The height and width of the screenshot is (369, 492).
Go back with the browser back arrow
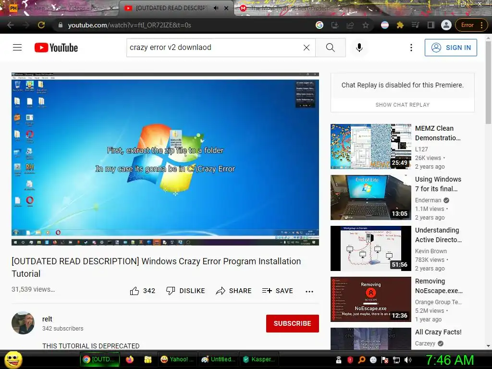click(11, 25)
